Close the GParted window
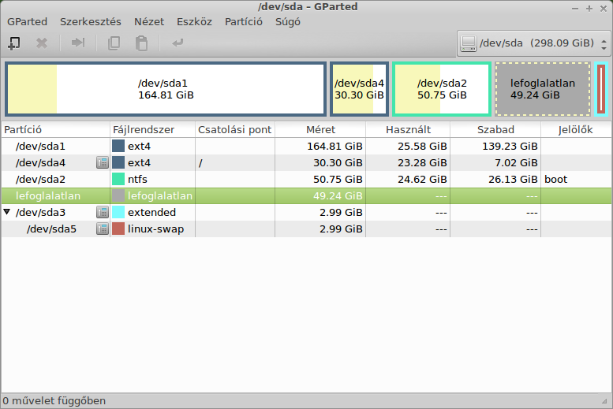 (x=604, y=8)
